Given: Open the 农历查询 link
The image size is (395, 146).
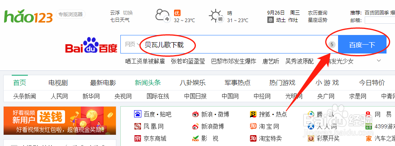Looking at the screenshot, I should point(317,13).
